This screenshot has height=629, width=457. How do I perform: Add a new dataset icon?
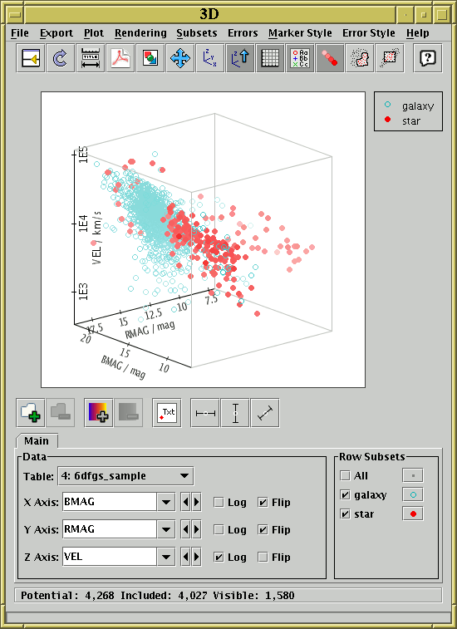point(31,413)
